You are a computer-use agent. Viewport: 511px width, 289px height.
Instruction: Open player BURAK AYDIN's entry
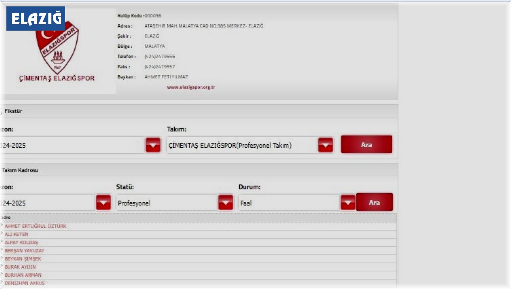20,267
